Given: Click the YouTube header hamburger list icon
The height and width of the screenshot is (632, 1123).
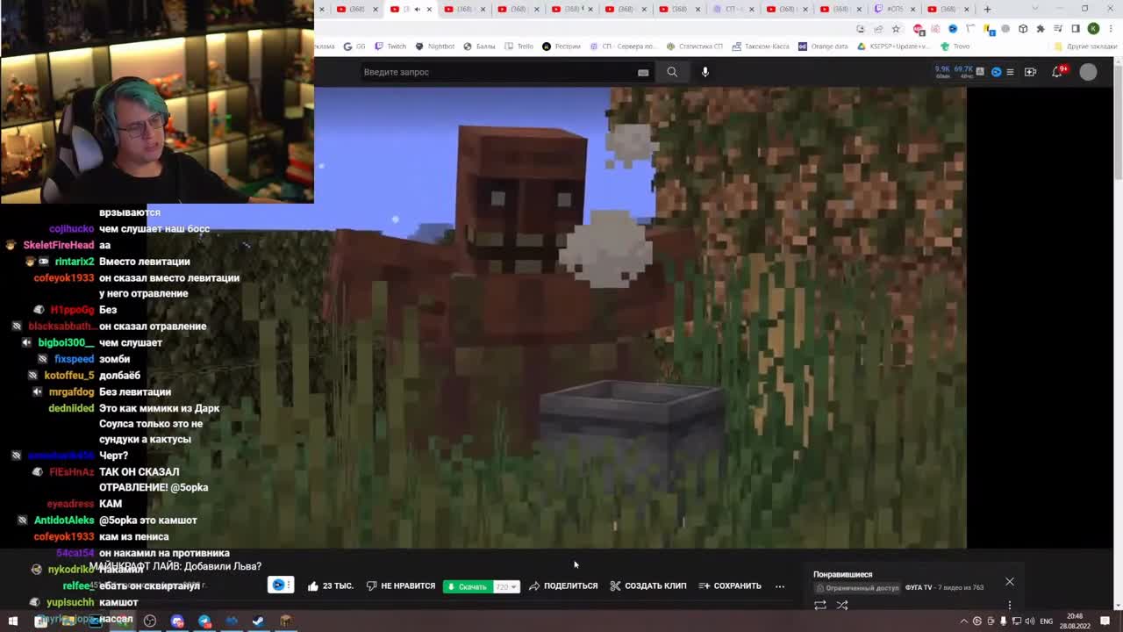Looking at the screenshot, I should pyautogui.click(x=1010, y=72).
